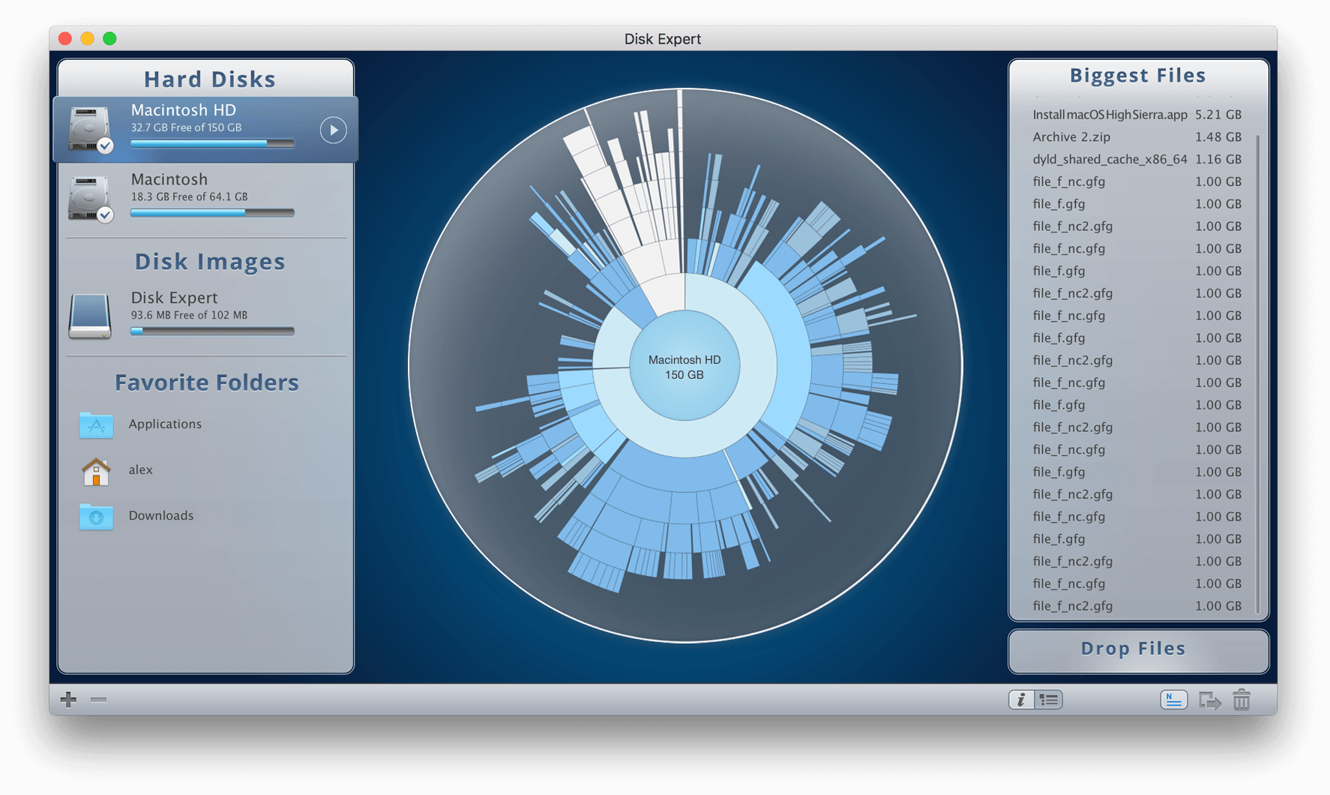The height and width of the screenshot is (795, 1330).
Task: Click the reveal-in-Finder arrow icon
Action: click(1210, 699)
